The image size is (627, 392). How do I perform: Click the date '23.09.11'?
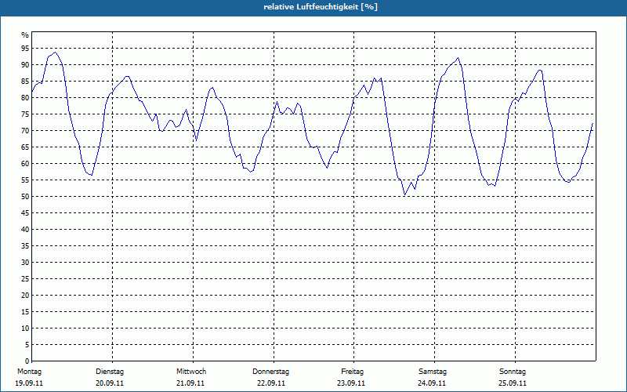(351, 383)
